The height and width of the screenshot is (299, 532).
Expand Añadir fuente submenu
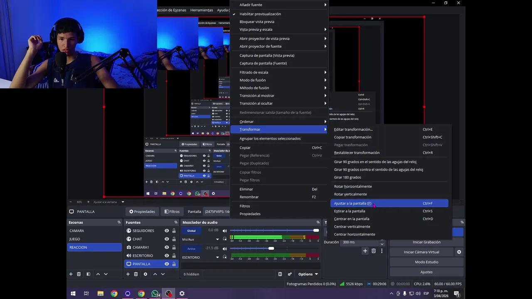pos(279,5)
